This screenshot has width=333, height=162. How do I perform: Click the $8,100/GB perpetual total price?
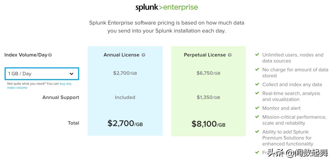point(208,124)
